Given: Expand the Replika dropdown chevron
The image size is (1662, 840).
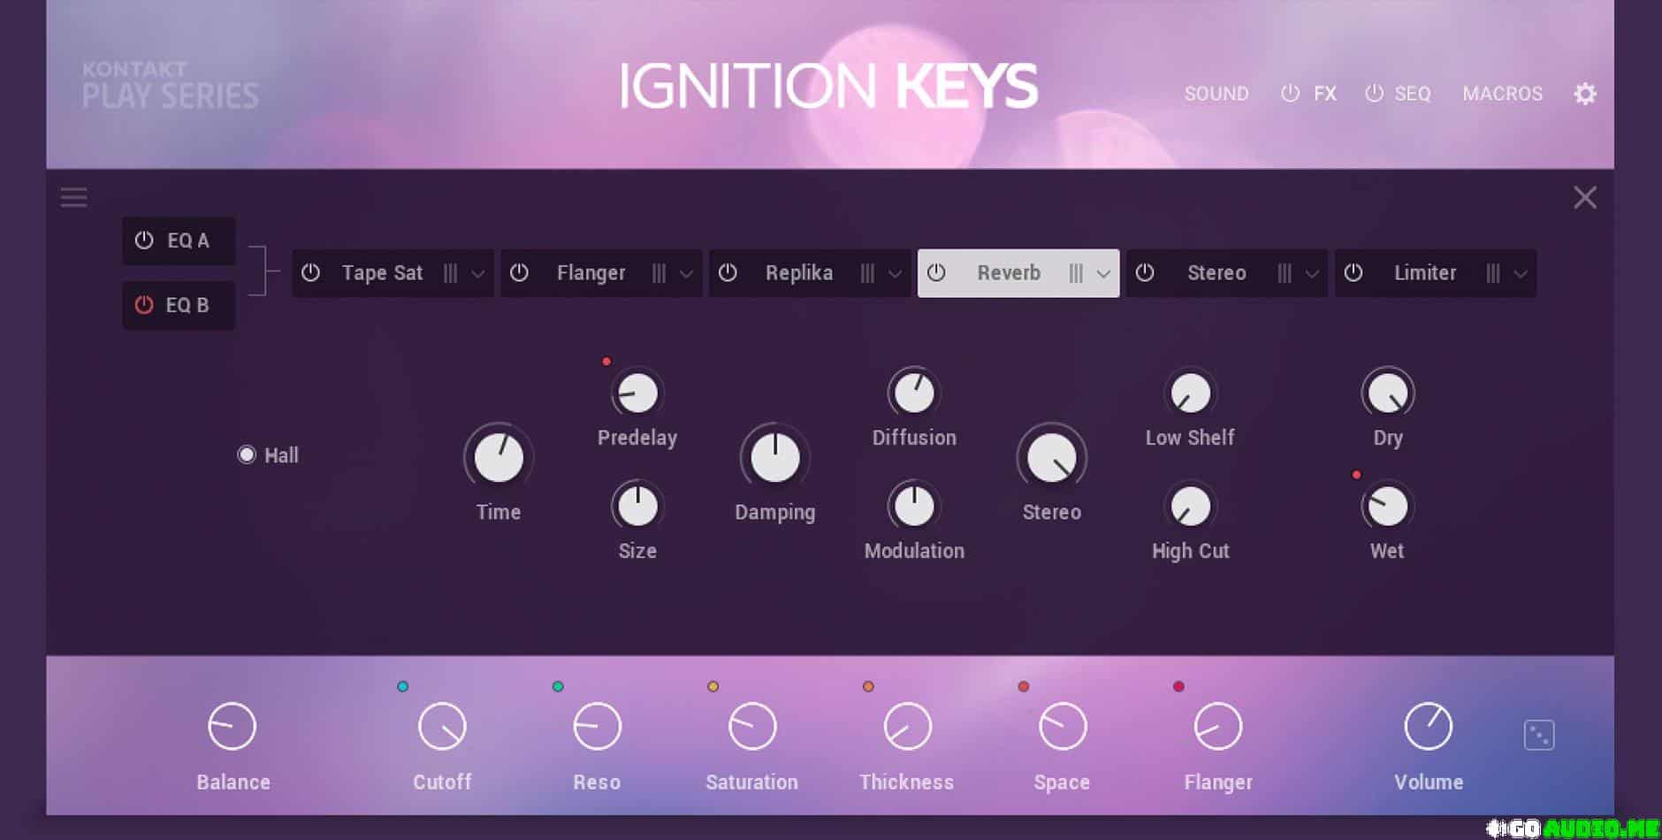Looking at the screenshot, I should tap(896, 274).
